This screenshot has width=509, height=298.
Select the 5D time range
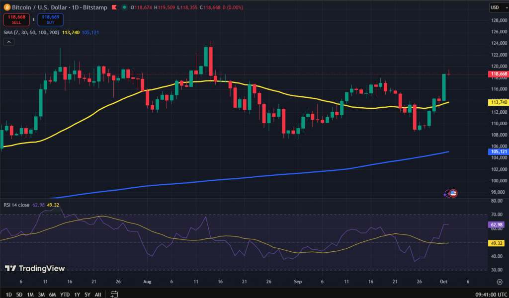pos(19,295)
